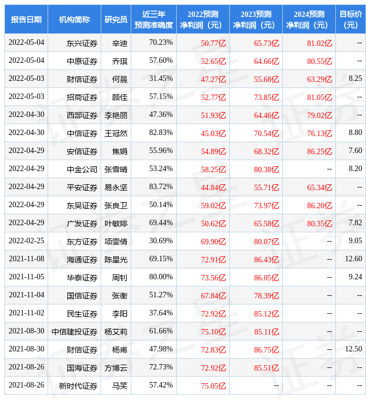
Task: Click 2023 forecast value 70.54亿
Action: [x=266, y=133]
